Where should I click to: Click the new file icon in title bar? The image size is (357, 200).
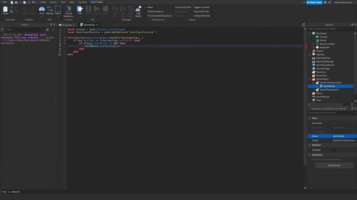pos(12,2)
